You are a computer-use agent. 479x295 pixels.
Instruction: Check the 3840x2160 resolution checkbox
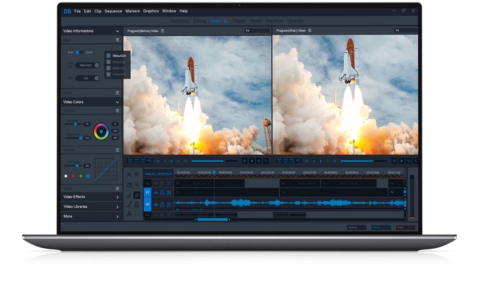[x=108, y=62]
